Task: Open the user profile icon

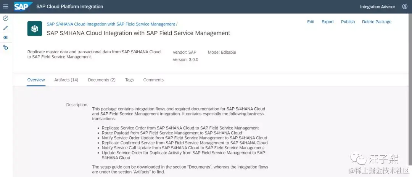Action: (405, 6)
